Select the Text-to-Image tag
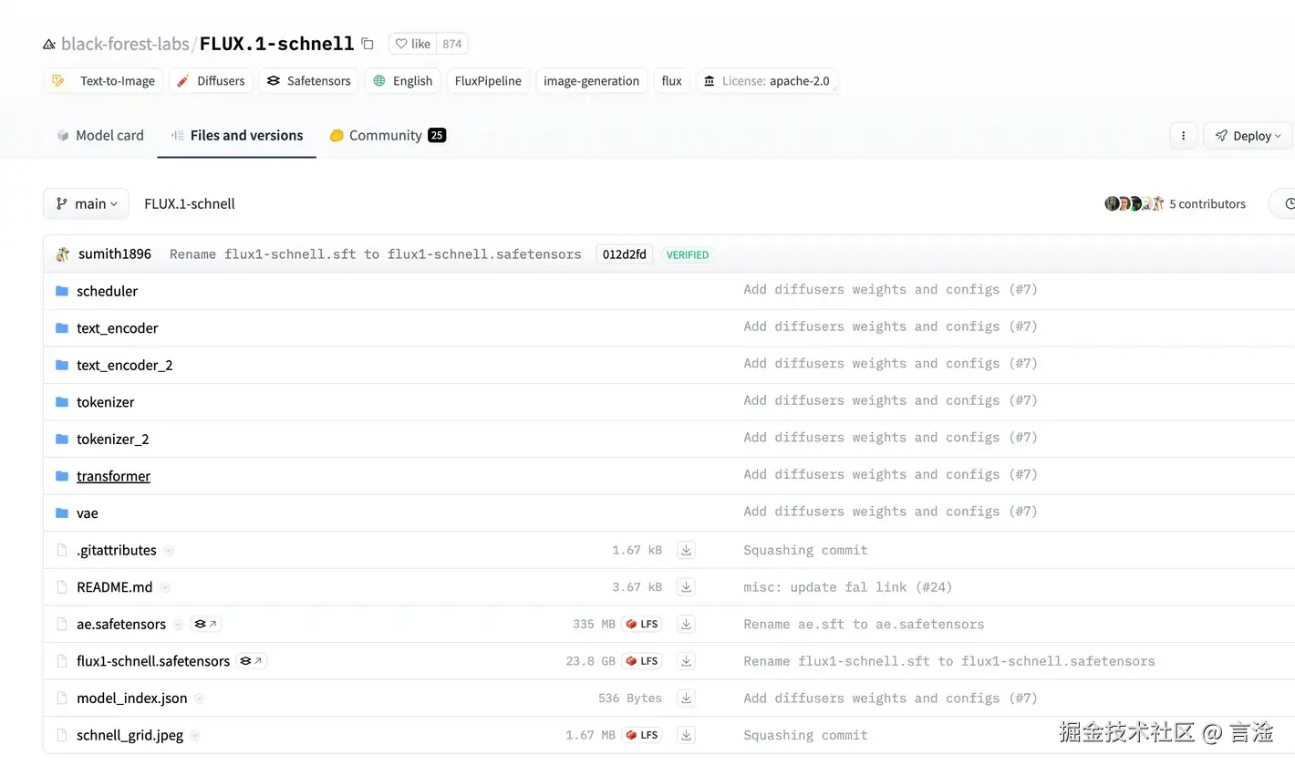The width and height of the screenshot is (1295, 766). click(x=103, y=81)
